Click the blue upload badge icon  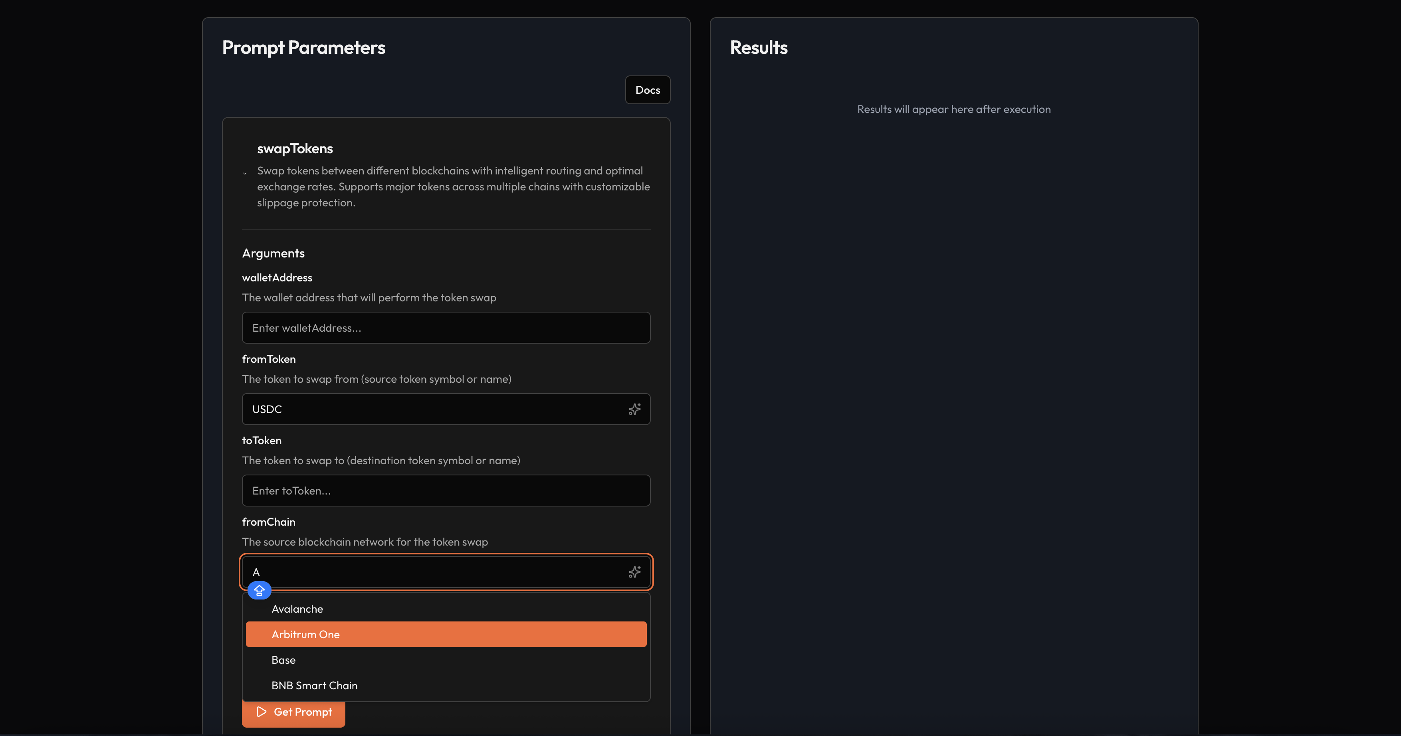pos(260,590)
